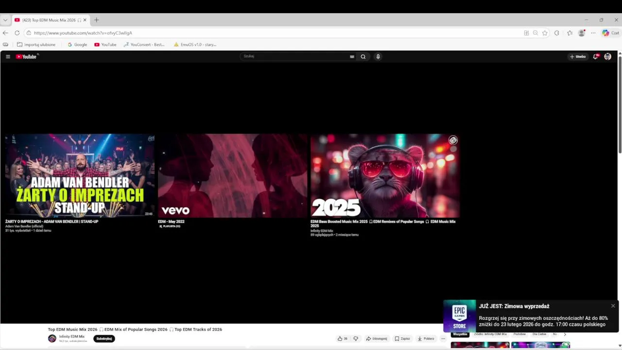The height and width of the screenshot is (350, 622).
Task: Close the Top EDM Music Mix 2026 tab
Action: 85,20
